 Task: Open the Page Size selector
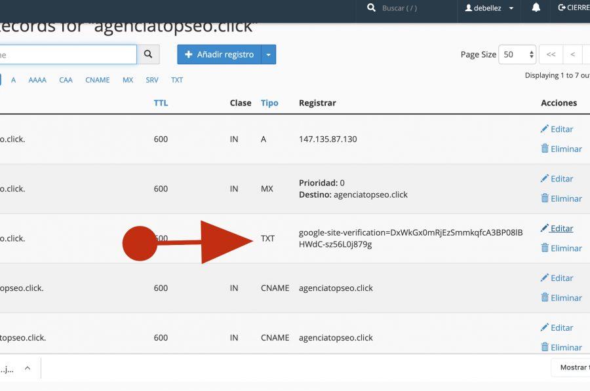coord(517,54)
